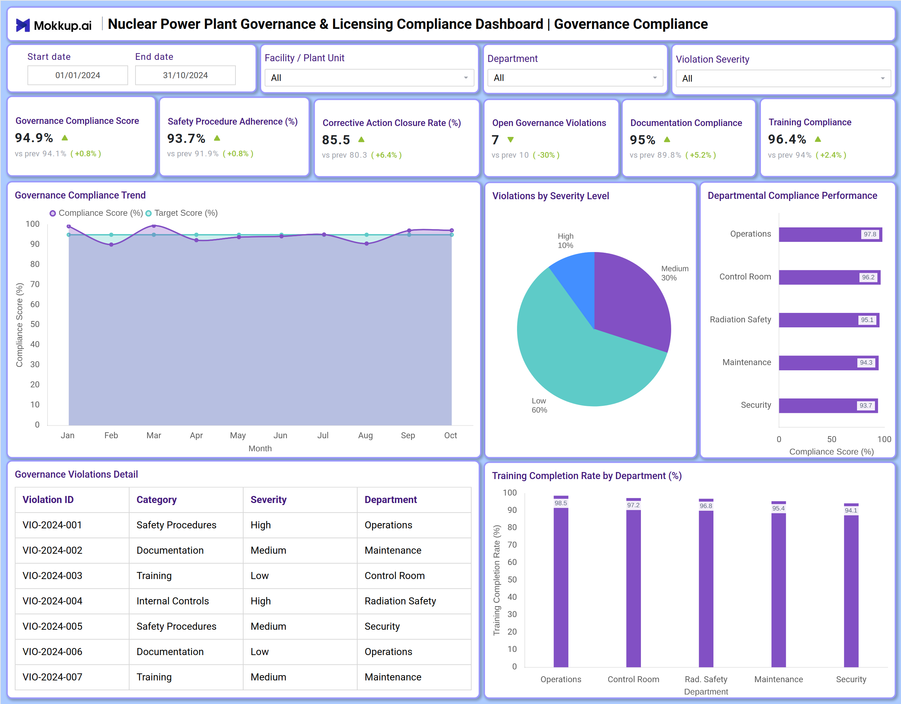Click the Security 94.1 training bar
The width and height of the screenshot is (901, 704).
click(851, 586)
